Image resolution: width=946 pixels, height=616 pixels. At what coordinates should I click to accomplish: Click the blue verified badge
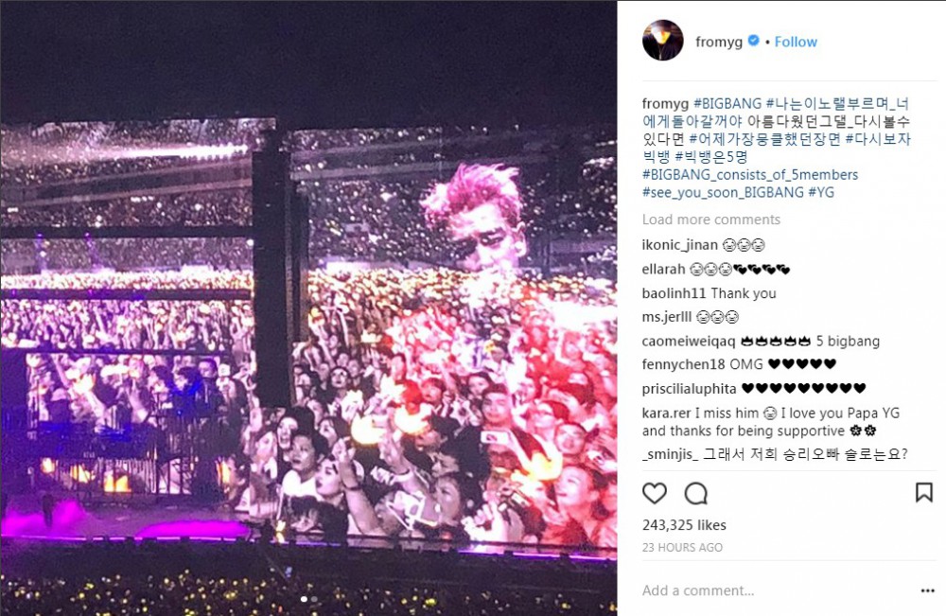(754, 41)
